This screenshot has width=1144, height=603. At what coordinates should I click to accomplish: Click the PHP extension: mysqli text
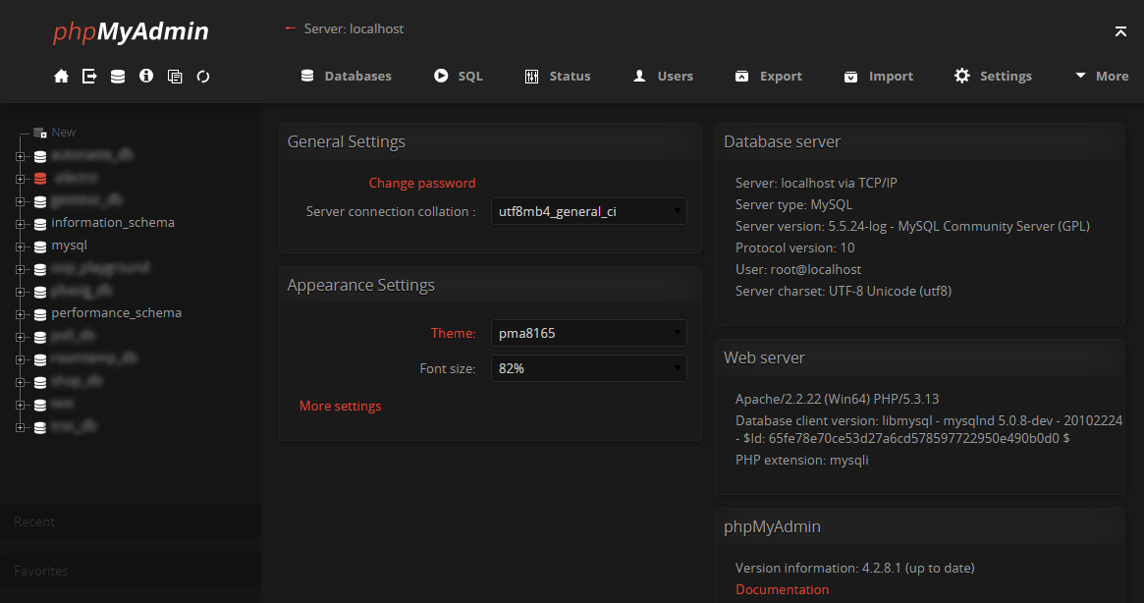802,460
